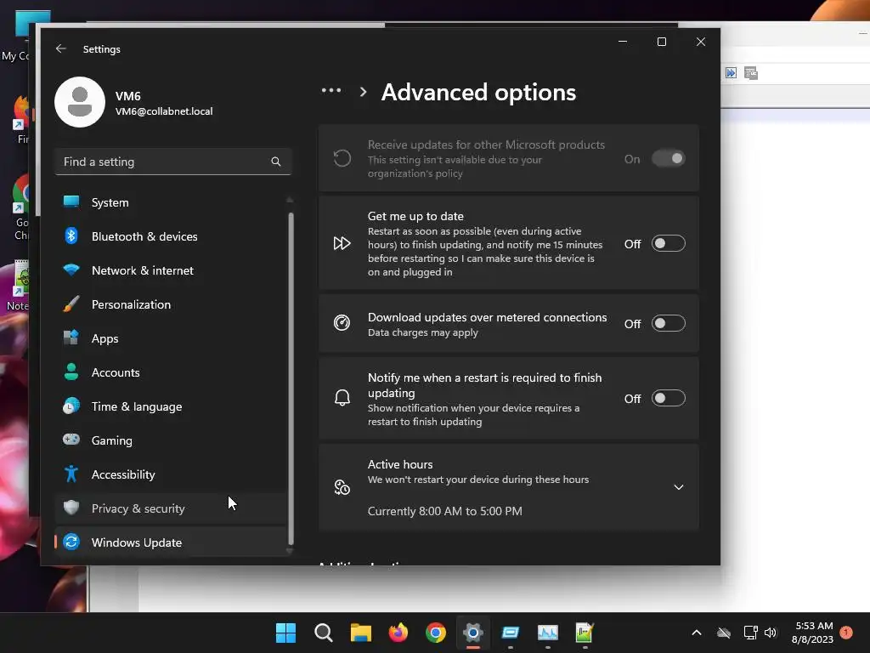Click the Accessibility figure icon
The image size is (870, 653).
coord(71,474)
